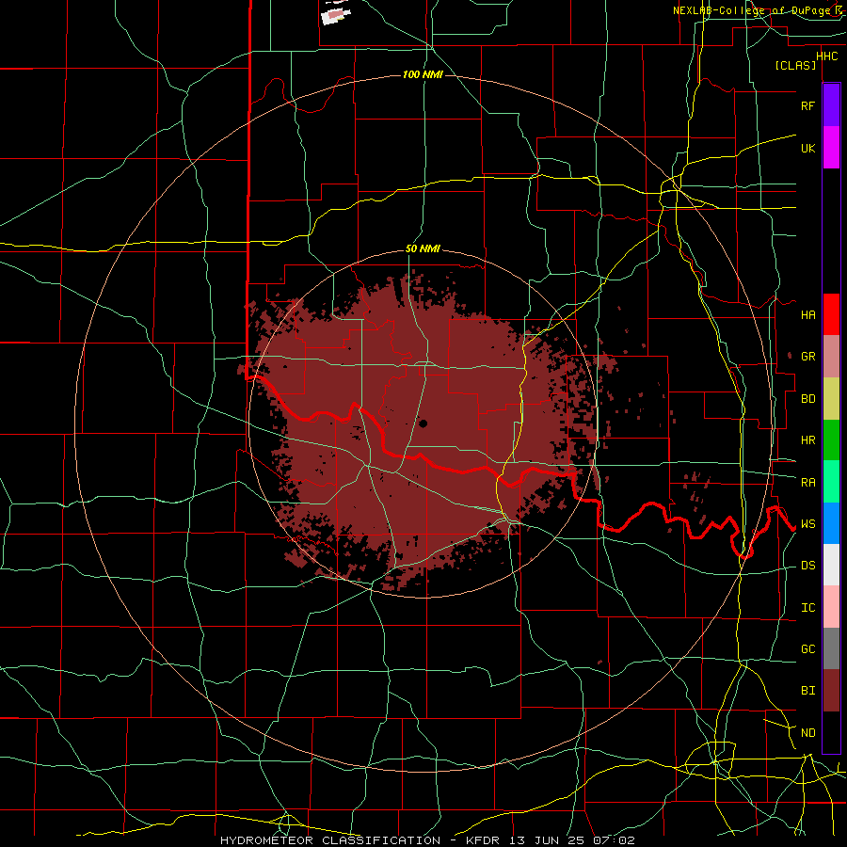
Task: Click the ND legend label
Action: tap(807, 733)
